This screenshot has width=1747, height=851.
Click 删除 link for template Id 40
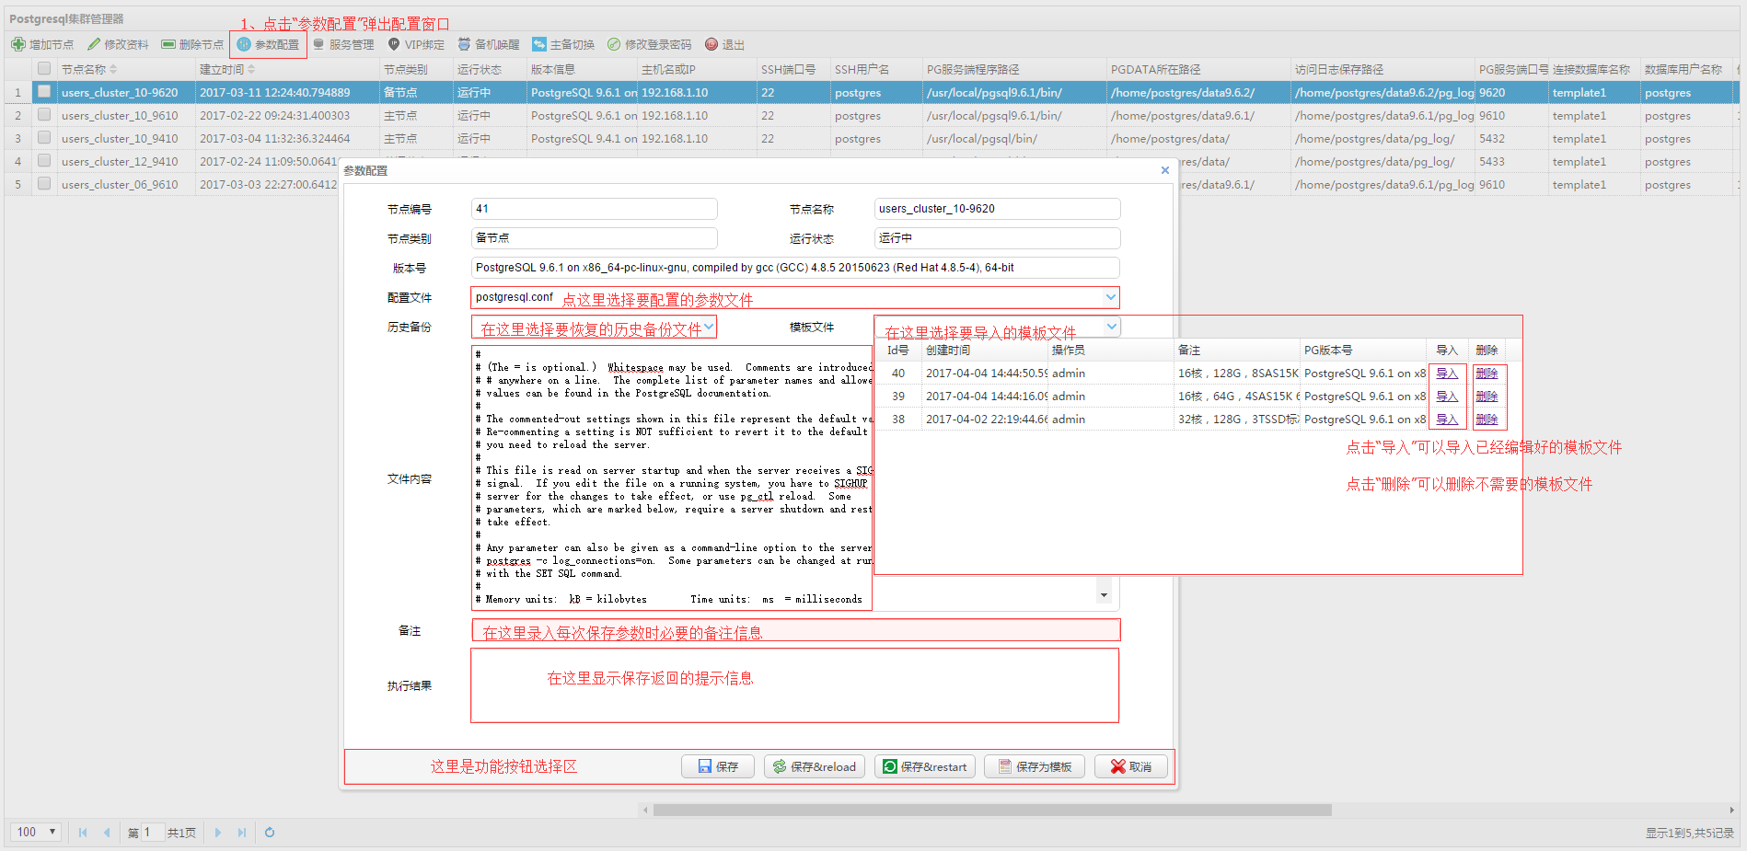[x=1487, y=374]
